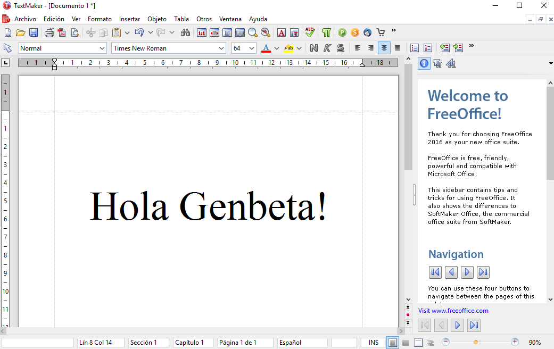Open the Edición menu
Screen dimensions: 554x349
[54, 19]
